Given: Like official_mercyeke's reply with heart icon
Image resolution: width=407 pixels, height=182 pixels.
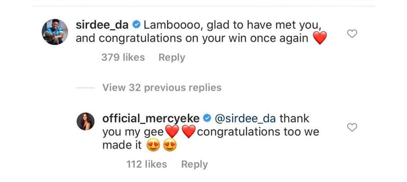Looking at the screenshot, I should click(x=352, y=127).
